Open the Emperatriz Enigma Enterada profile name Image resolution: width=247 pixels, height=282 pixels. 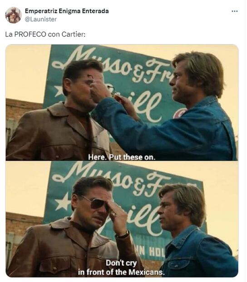pyautogui.click(x=67, y=11)
